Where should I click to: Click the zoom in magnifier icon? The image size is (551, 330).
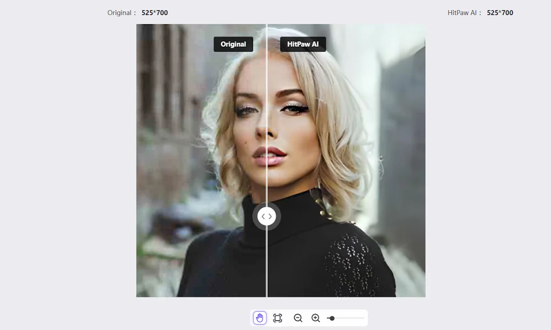[315, 318]
